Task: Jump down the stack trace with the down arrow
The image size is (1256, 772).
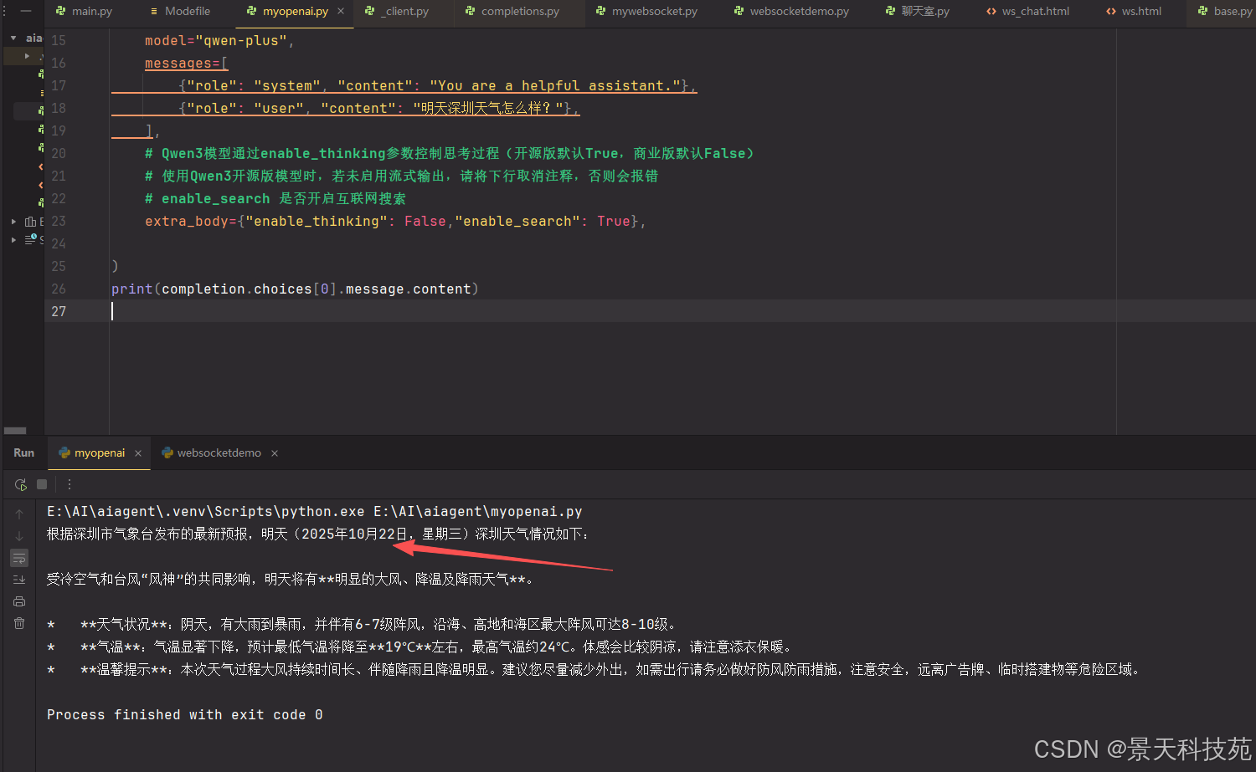Action: click(x=19, y=536)
